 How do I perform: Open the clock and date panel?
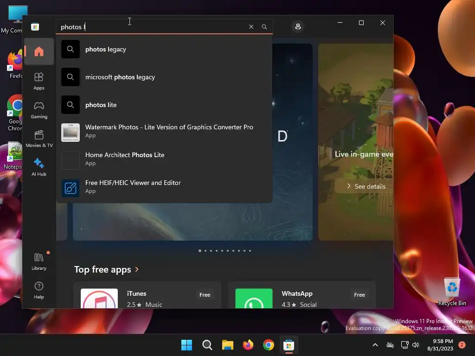point(441,345)
